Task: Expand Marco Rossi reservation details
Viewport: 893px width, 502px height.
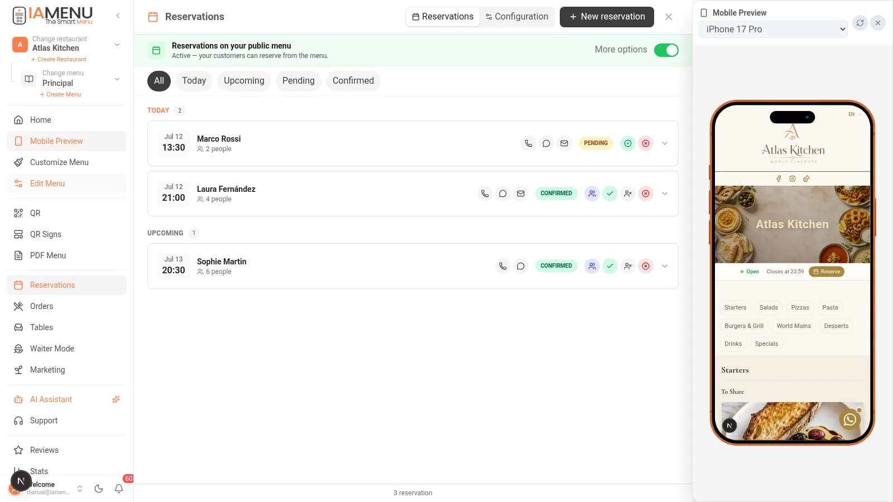Action: click(x=665, y=143)
